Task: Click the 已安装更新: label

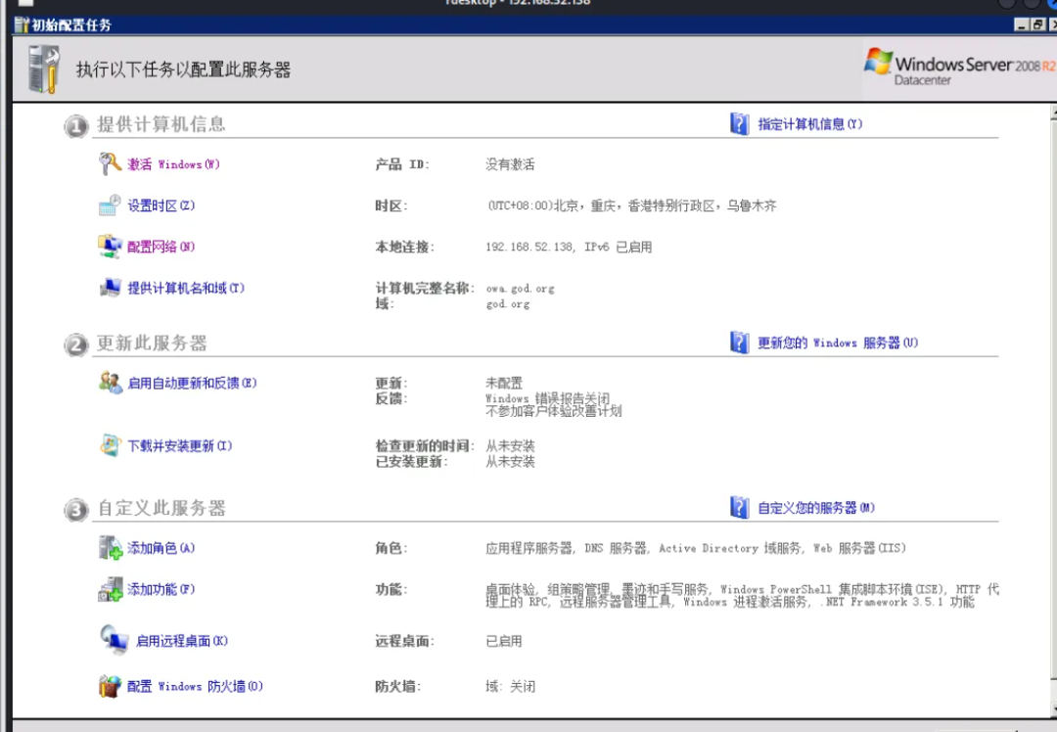Action: pos(411,462)
